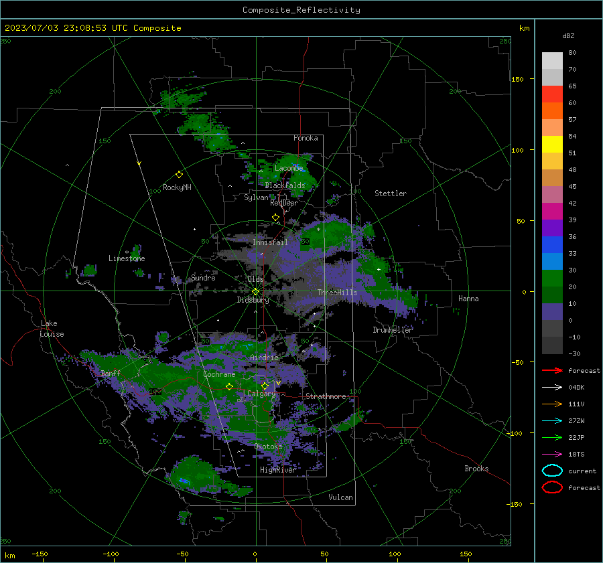Click the Vulcan city label
Screen dimensions: 603x563
[x=340, y=497]
